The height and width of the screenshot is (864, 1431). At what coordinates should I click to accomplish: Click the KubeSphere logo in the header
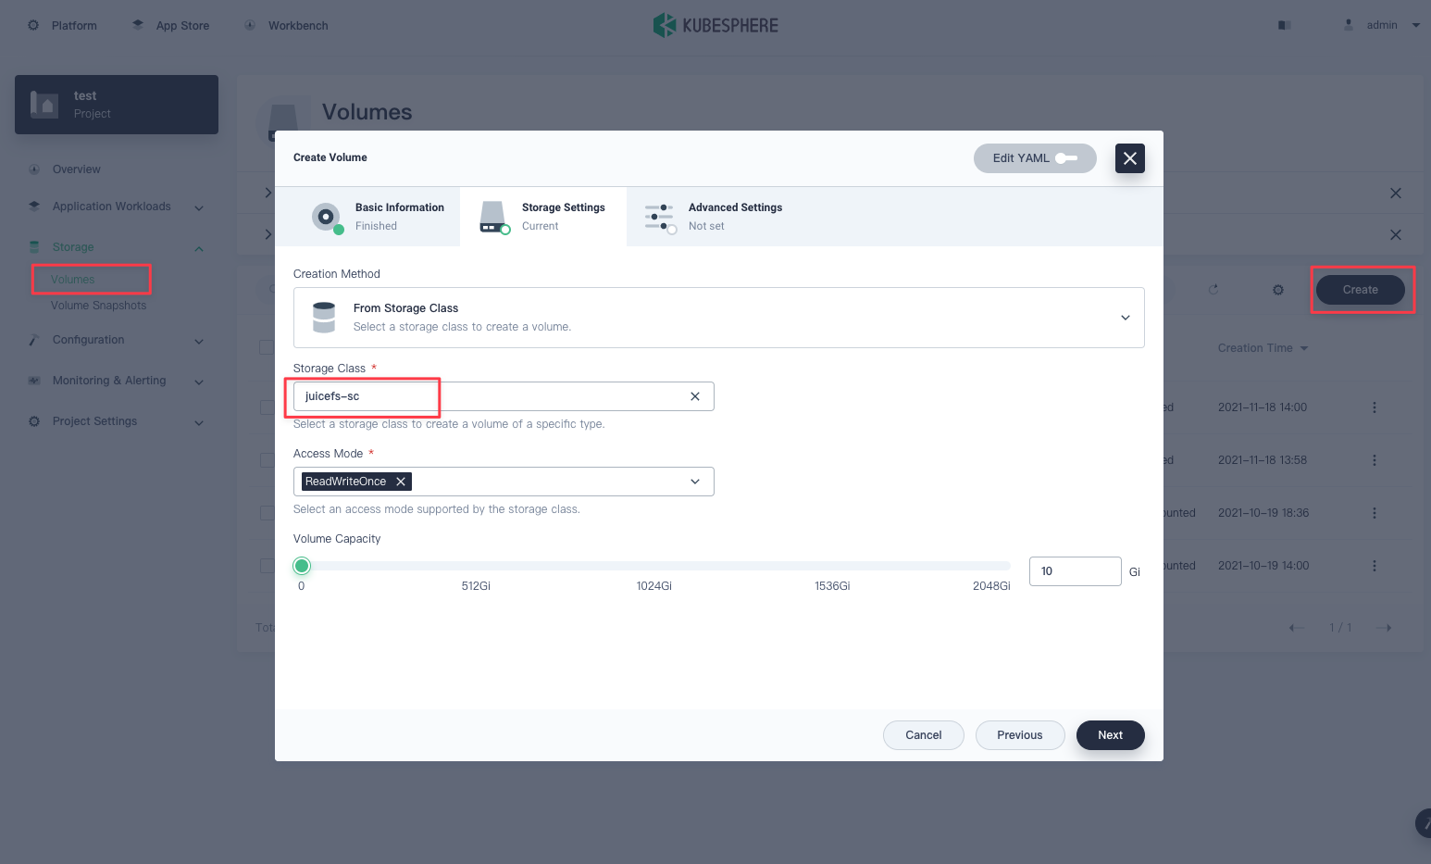coord(715,25)
